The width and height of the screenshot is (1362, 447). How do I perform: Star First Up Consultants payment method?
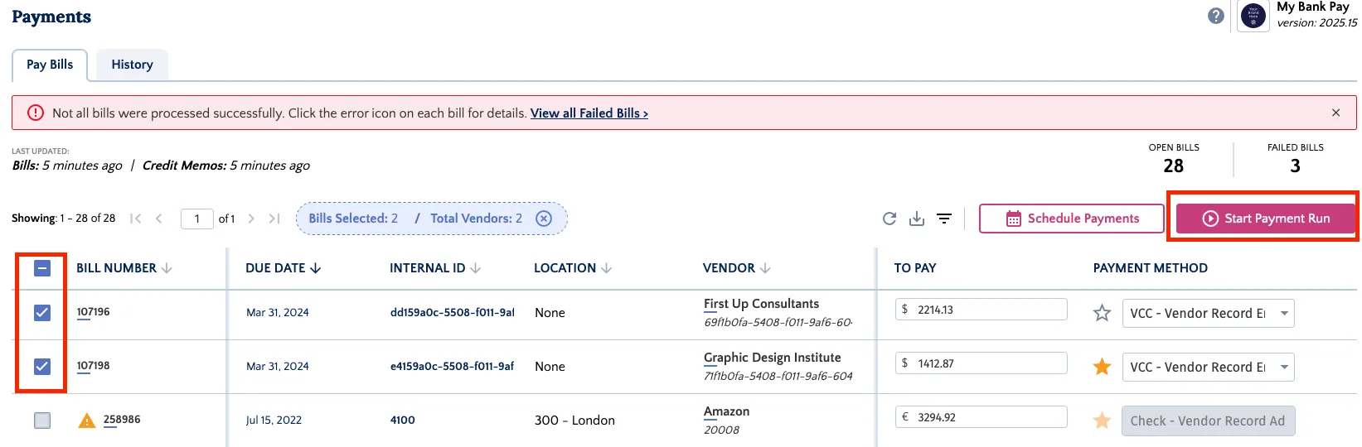pyautogui.click(x=1102, y=313)
